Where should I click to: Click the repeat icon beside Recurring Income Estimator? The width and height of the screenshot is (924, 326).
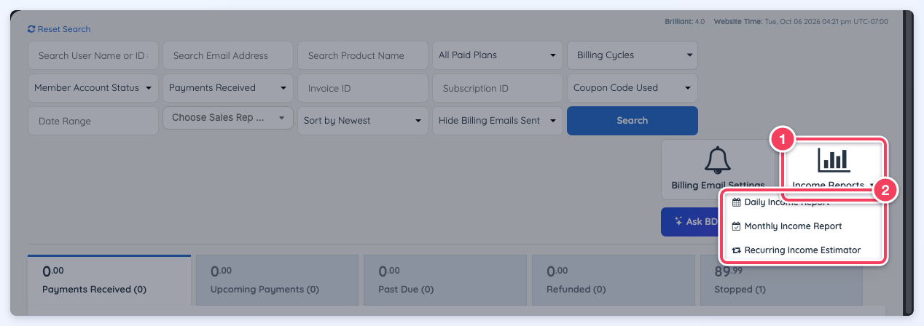coord(736,250)
